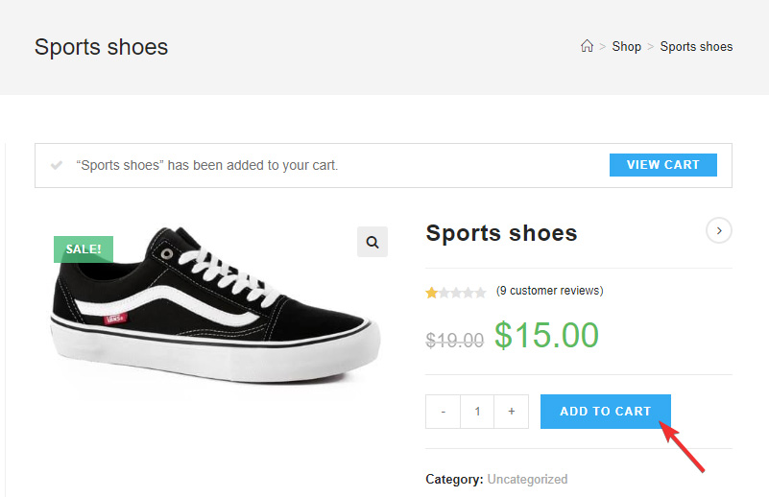
Task: Click the ADD TO CART button
Action: pos(605,412)
